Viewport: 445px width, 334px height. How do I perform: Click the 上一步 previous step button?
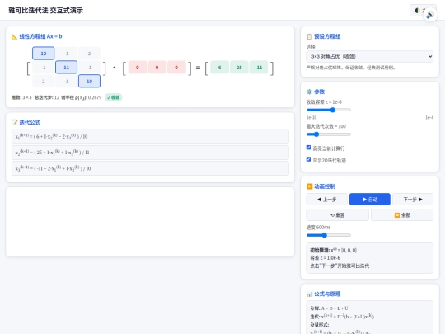326,200
